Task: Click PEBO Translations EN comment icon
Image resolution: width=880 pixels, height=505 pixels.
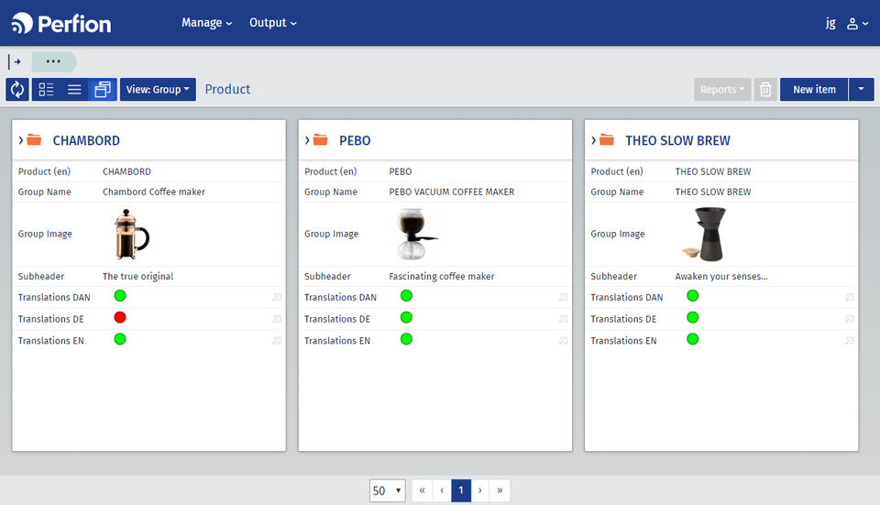Action: 564,341
